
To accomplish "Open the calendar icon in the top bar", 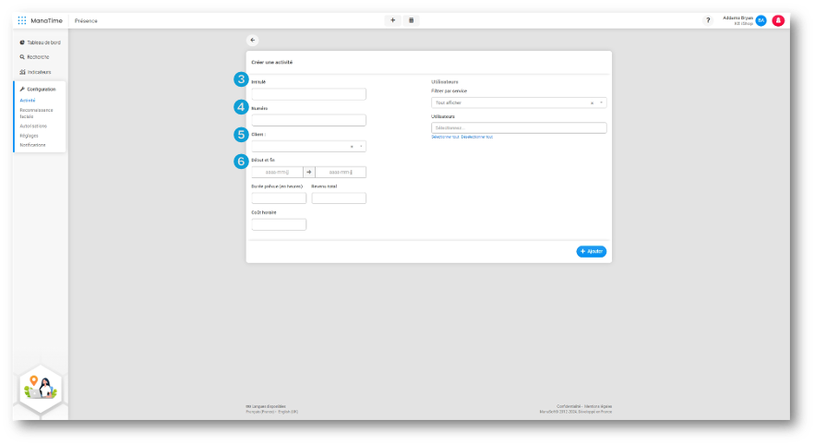I will pyautogui.click(x=411, y=20).
